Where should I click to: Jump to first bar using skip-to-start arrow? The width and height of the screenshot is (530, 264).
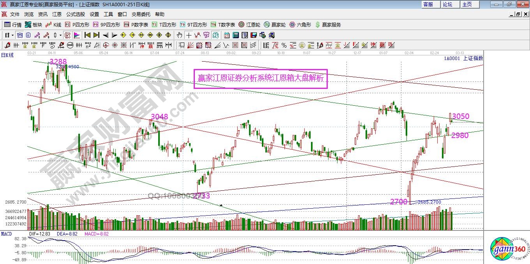tap(87, 35)
